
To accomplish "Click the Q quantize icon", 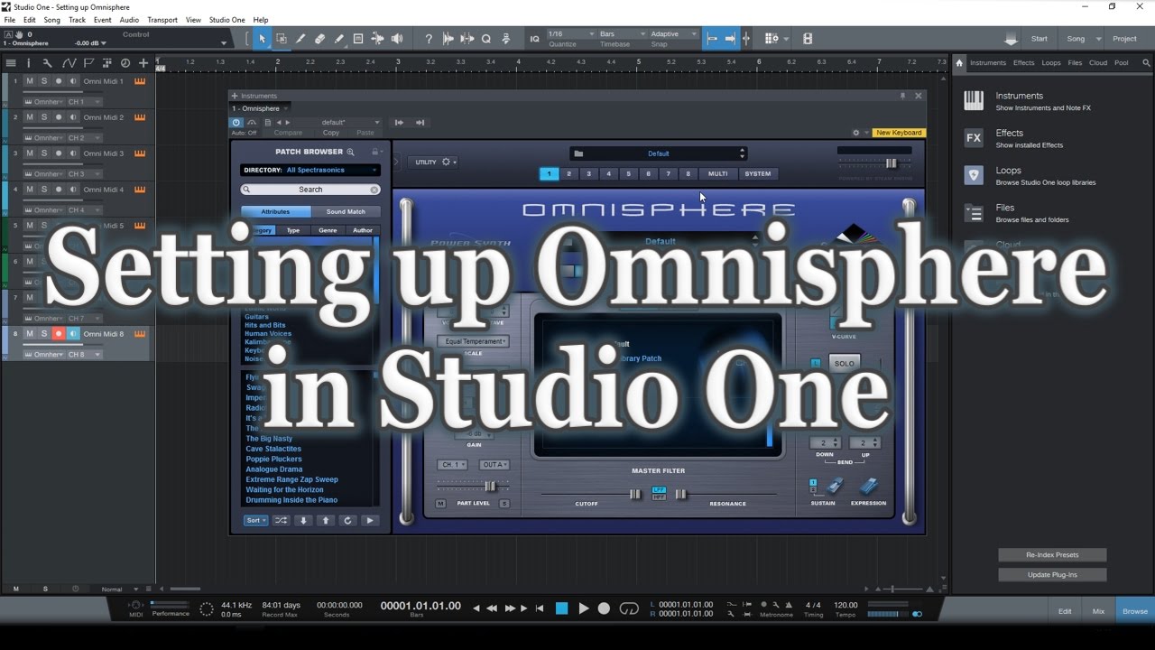I will tap(486, 39).
